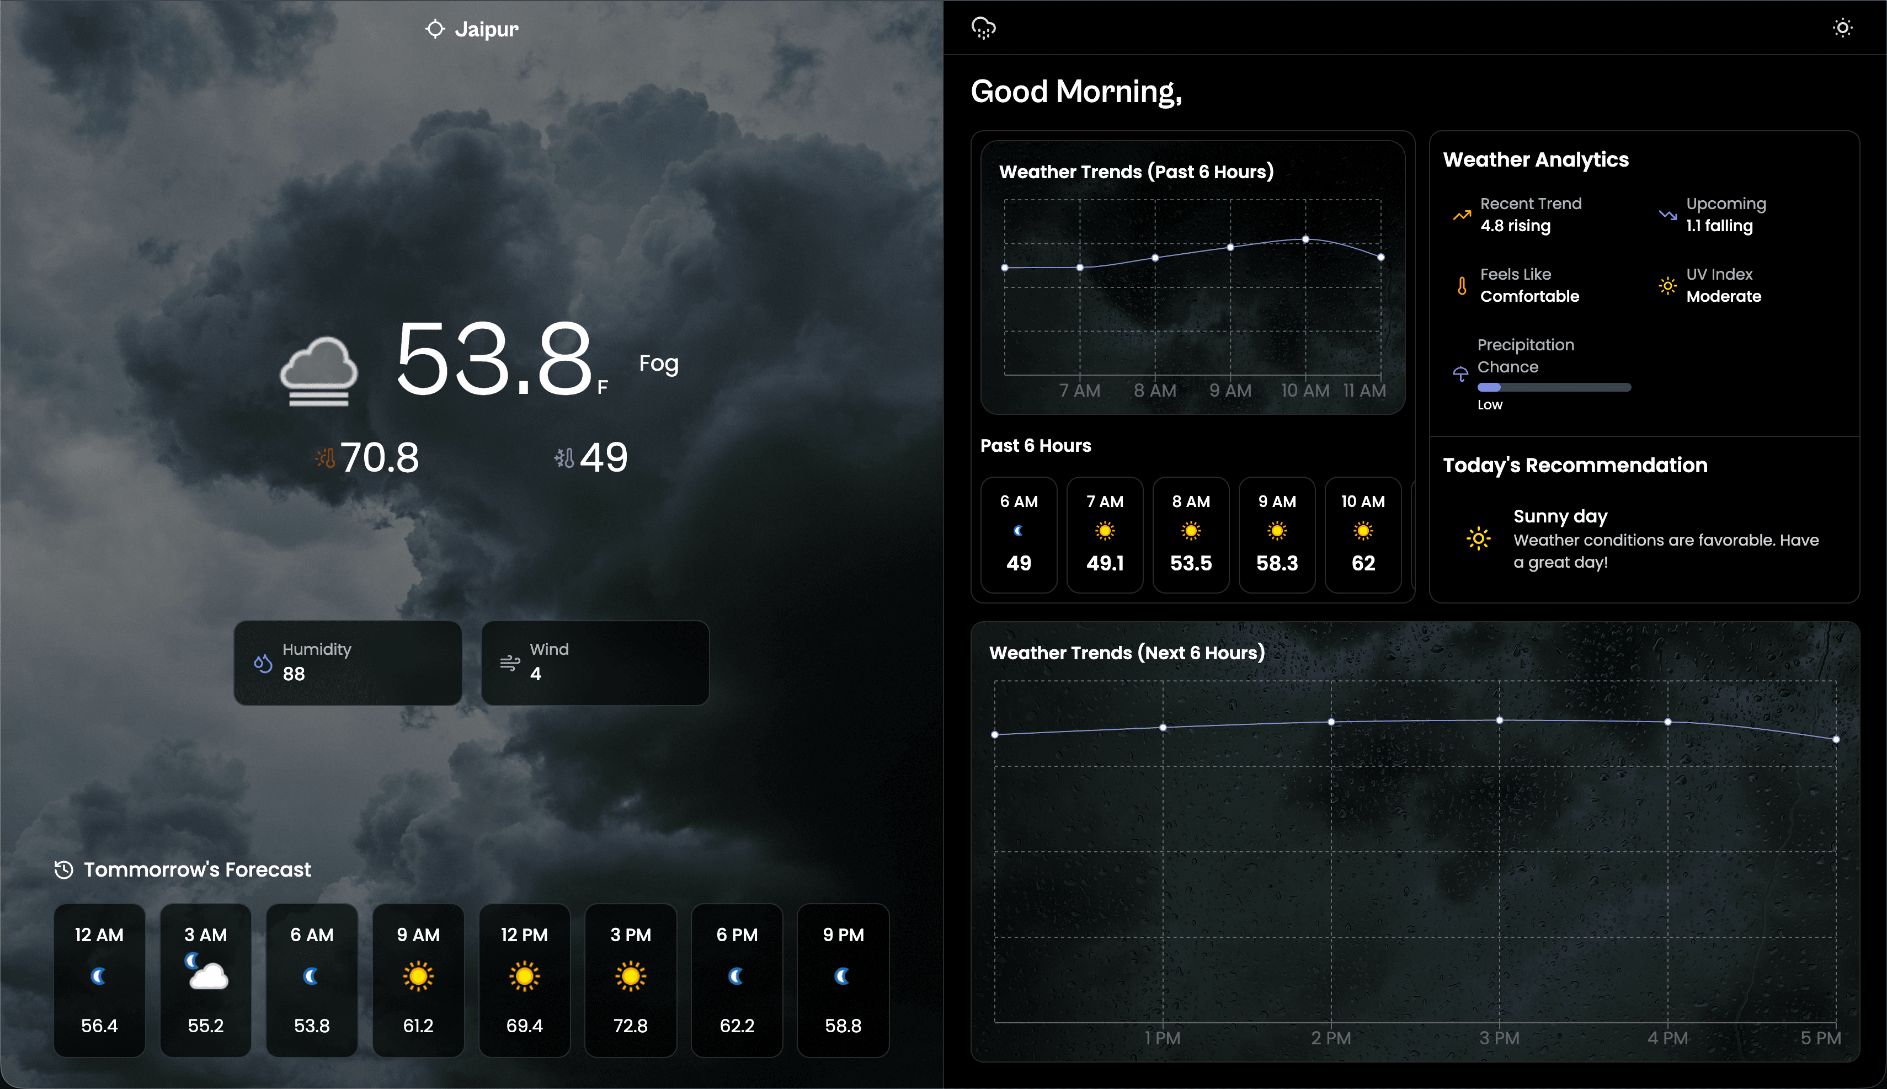
Task: Click the 10 AM data point on past trends chart
Action: click(1305, 240)
